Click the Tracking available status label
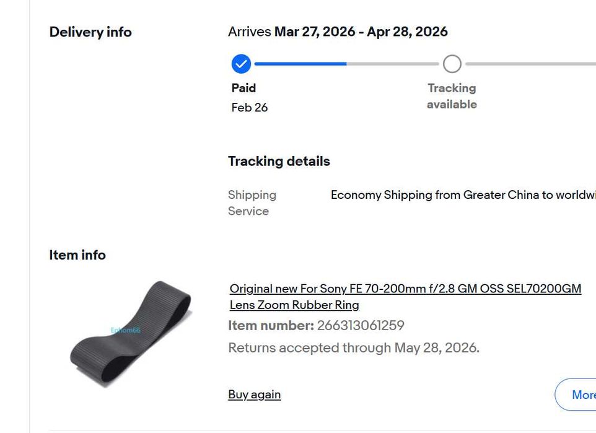The image size is (596, 433). pos(452,96)
